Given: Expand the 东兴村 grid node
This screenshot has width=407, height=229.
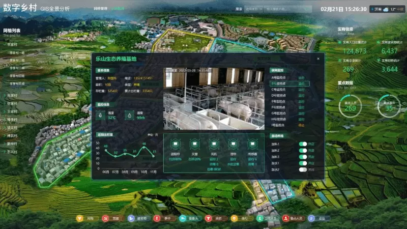Looking at the screenshot, I should (x=5, y=152).
